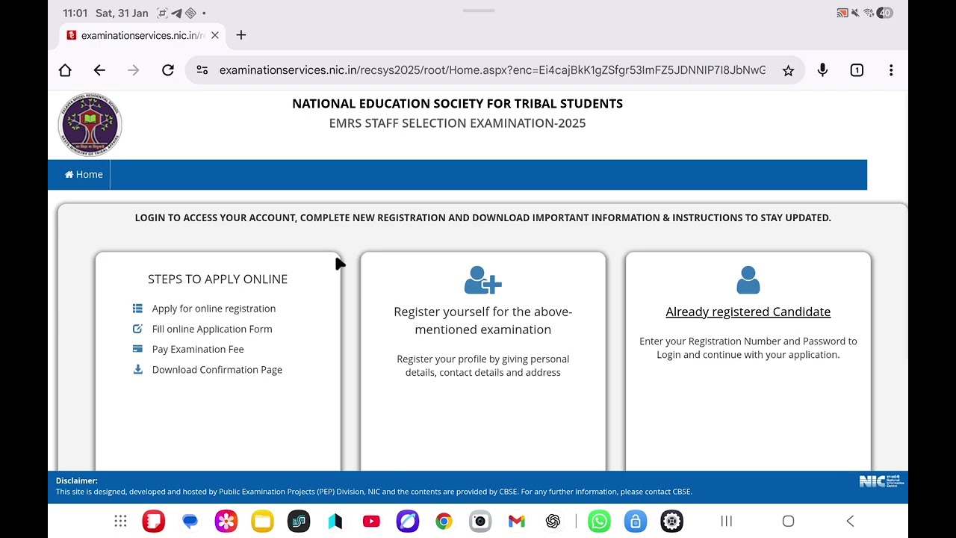This screenshot has height=538, width=956.
Task: Launch Chrome from the dock
Action: [x=444, y=522]
